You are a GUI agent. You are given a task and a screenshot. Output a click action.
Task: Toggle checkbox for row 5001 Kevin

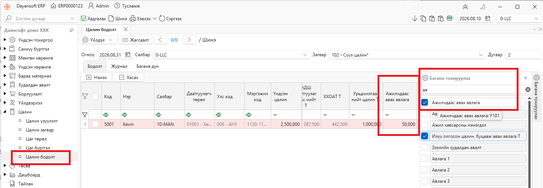tap(95, 124)
